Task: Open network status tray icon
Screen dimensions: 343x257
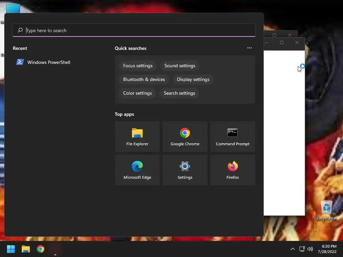Action: (302, 249)
